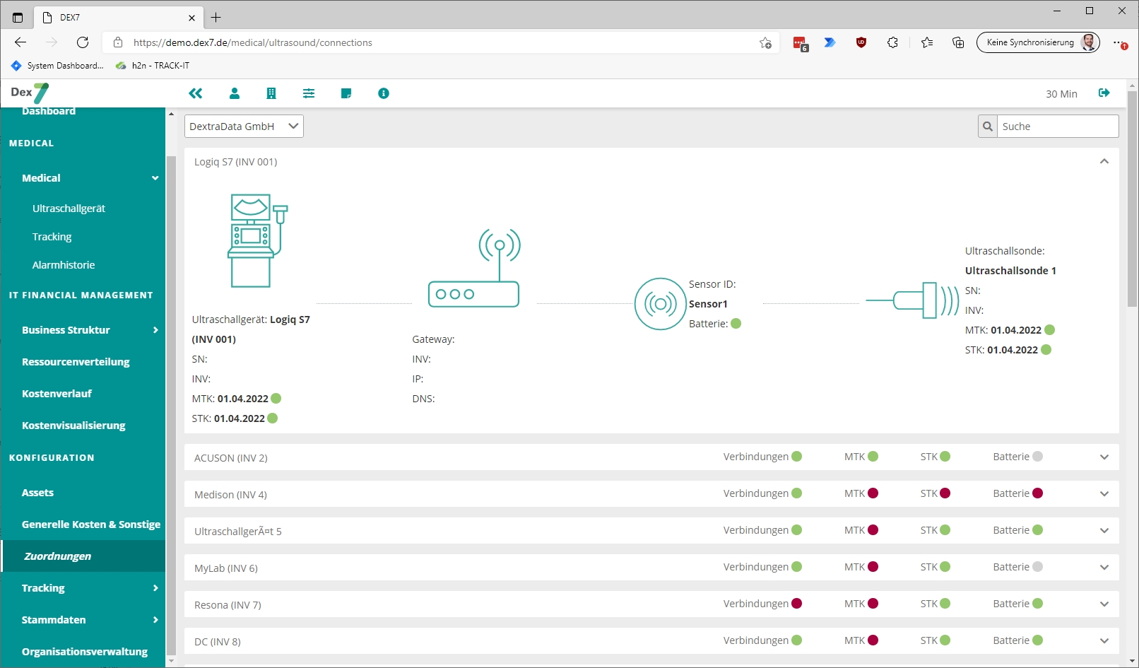
Task: Collapse the Logiq S7 (INV 001) panel
Action: pos(1104,162)
